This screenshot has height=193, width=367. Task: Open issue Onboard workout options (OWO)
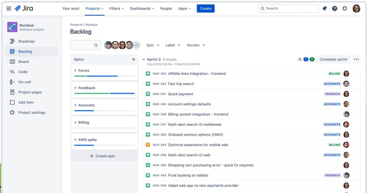click(195, 135)
